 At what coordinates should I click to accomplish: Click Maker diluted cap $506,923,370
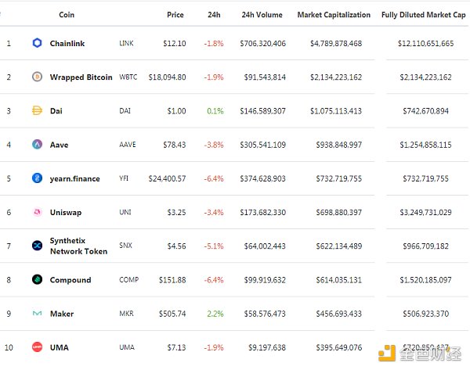tap(425, 314)
